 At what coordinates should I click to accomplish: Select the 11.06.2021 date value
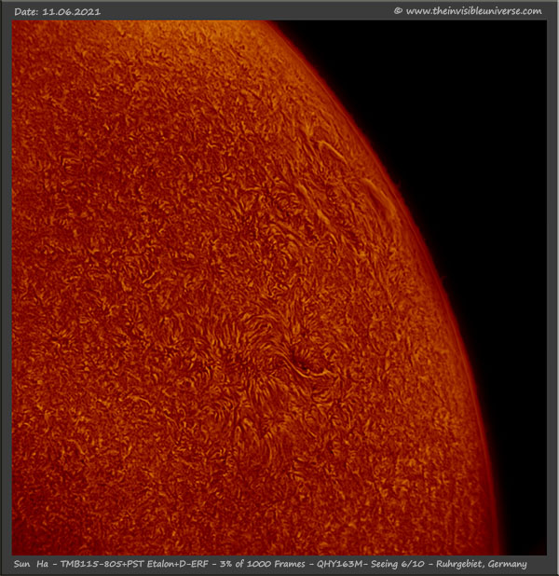(x=73, y=12)
